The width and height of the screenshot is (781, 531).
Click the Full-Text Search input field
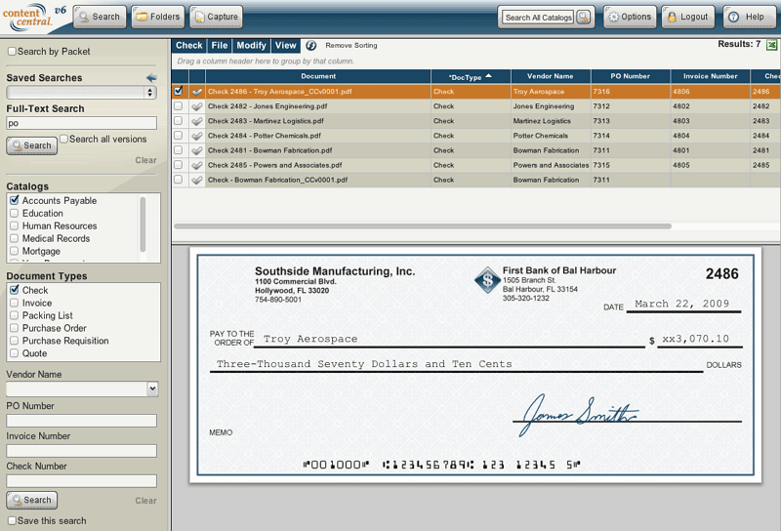click(82, 123)
